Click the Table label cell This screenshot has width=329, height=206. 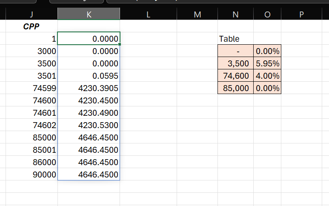236,39
